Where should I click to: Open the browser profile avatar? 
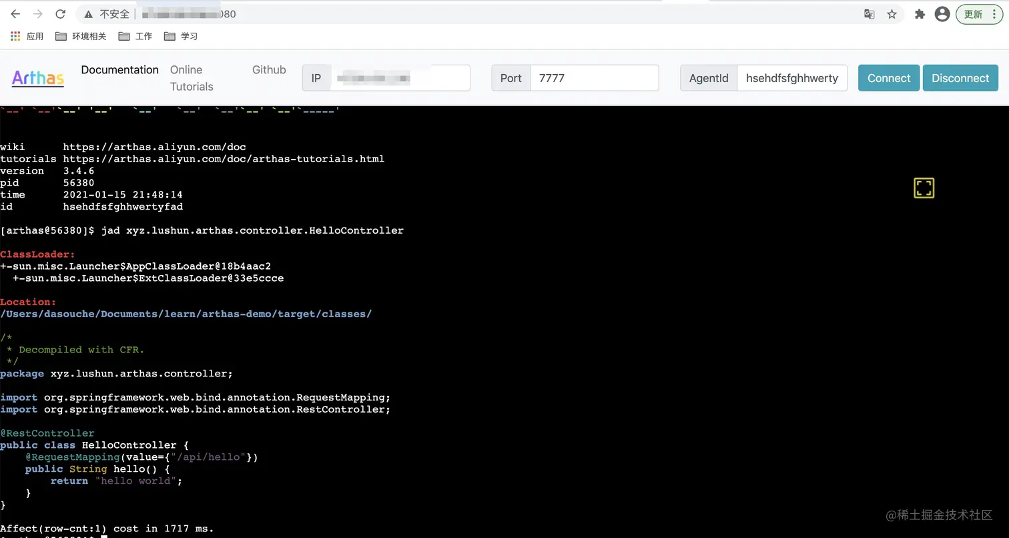(942, 14)
